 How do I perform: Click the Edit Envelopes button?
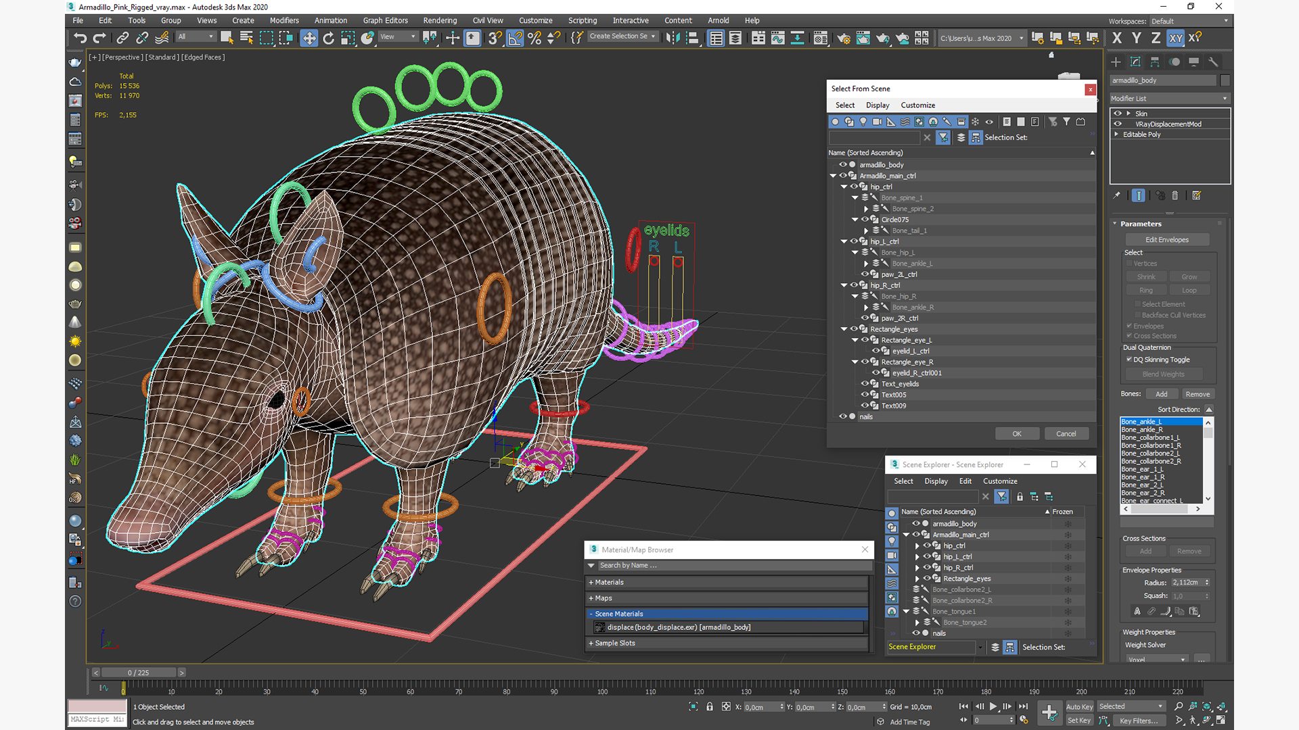1166,240
